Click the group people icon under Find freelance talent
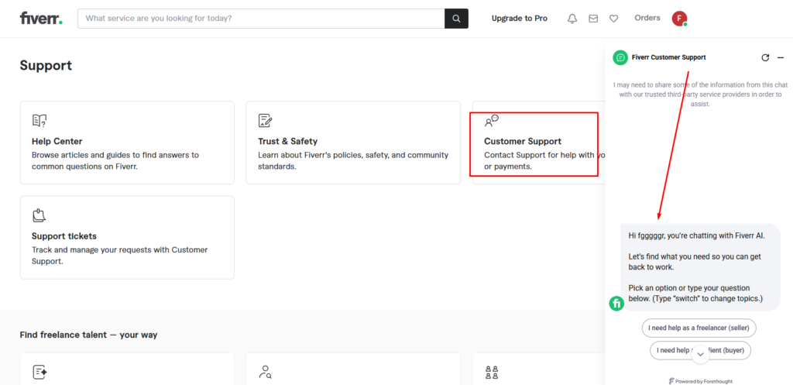The image size is (793, 385). 492,373
